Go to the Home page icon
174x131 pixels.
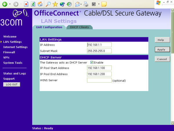(x=40, y=4)
